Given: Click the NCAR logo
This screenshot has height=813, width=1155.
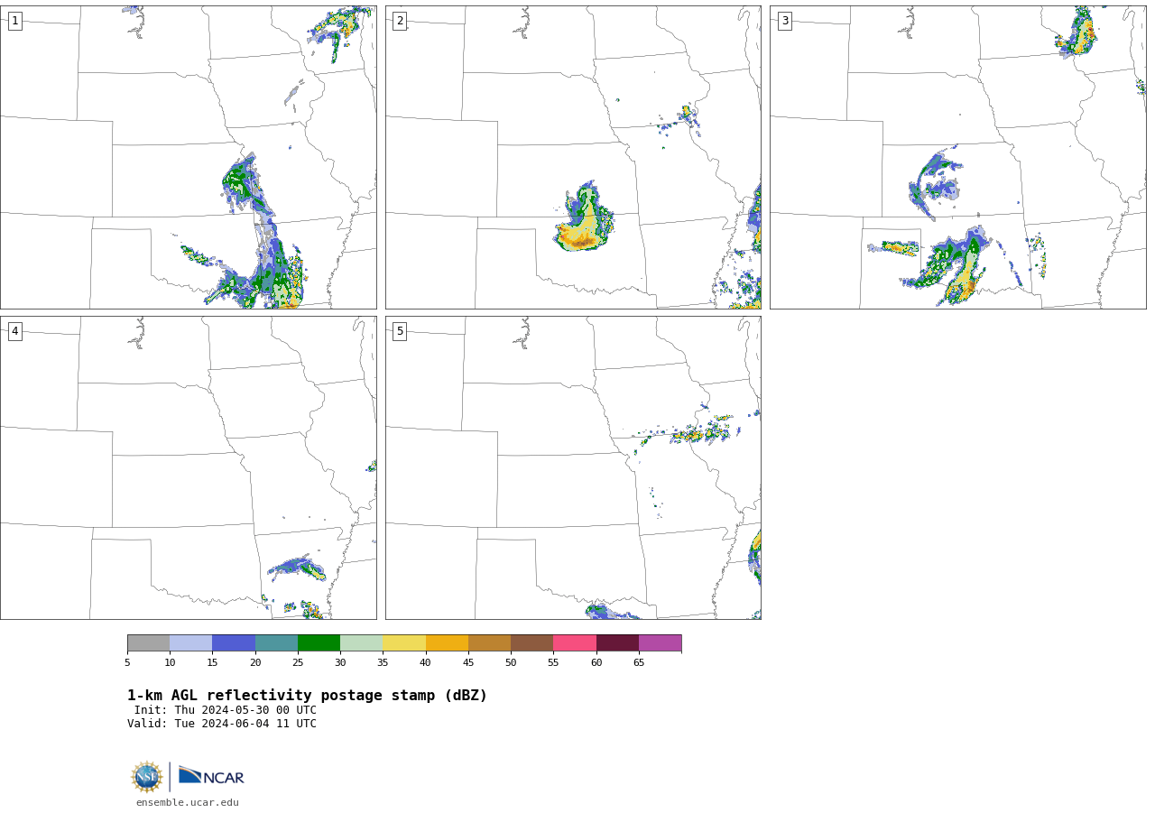Looking at the screenshot, I should (x=211, y=776).
